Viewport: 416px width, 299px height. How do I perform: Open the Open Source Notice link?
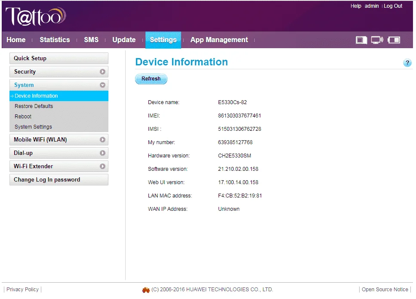(x=385, y=290)
